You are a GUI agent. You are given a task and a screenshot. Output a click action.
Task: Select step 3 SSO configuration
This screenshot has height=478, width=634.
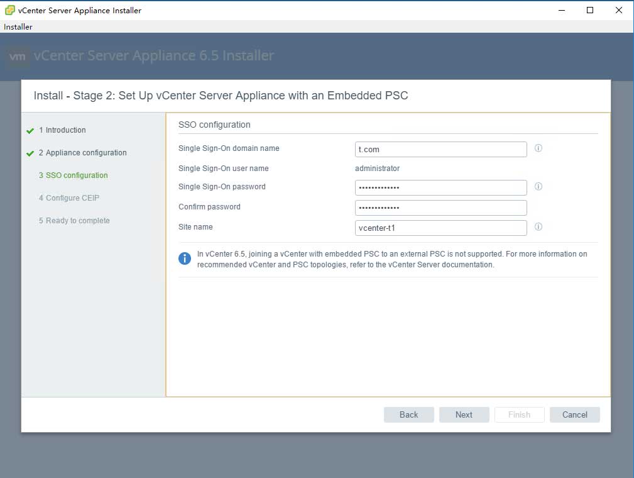pos(73,175)
